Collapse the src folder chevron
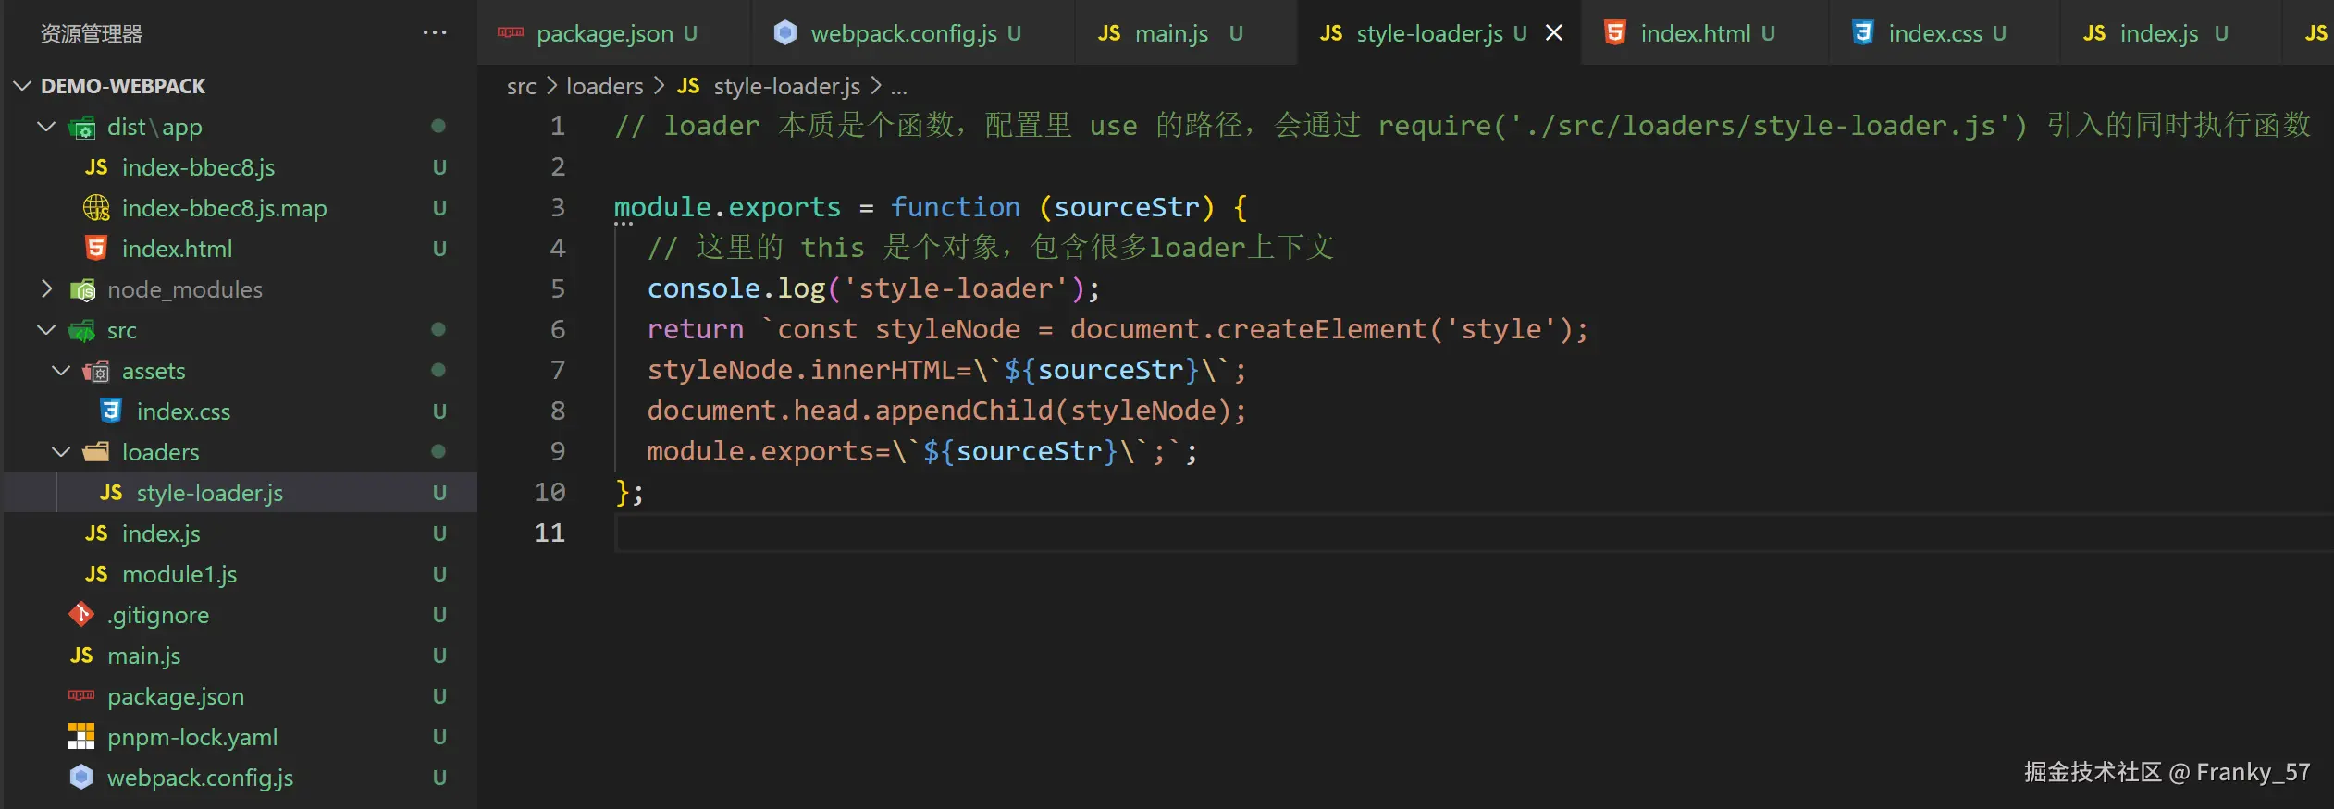The width and height of the screenshot is (2334, 809). (x=46, y=330)
